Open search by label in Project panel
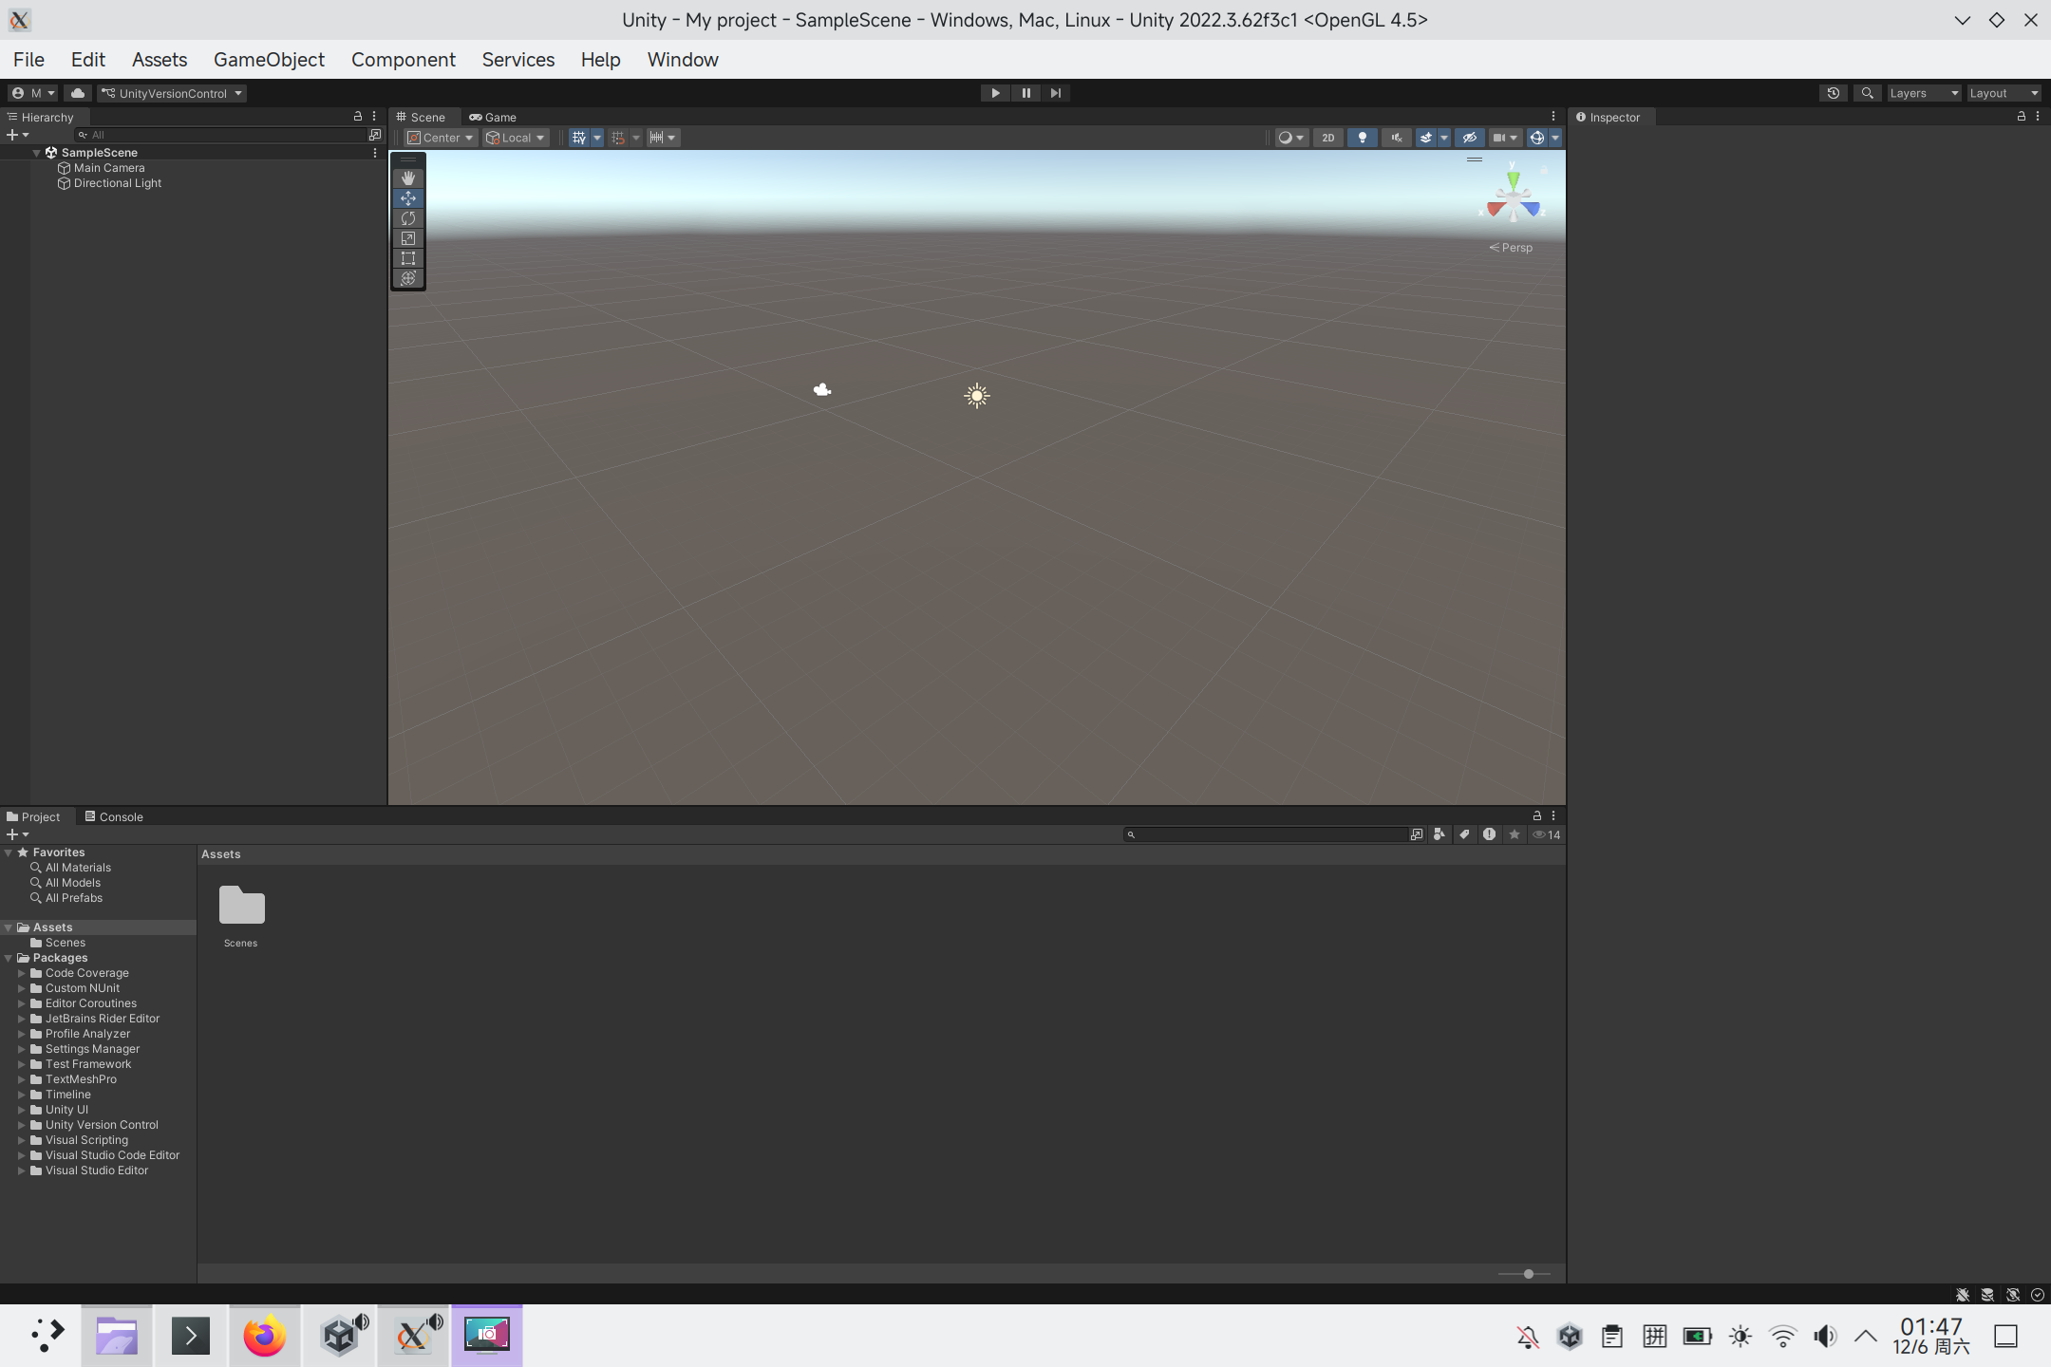The width and height of the screenshot is (2051, 1367). [x=1464, y=834]
